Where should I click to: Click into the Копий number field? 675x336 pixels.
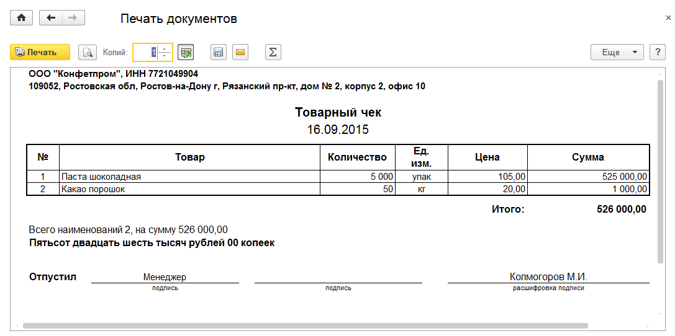(x=145, y=53)
